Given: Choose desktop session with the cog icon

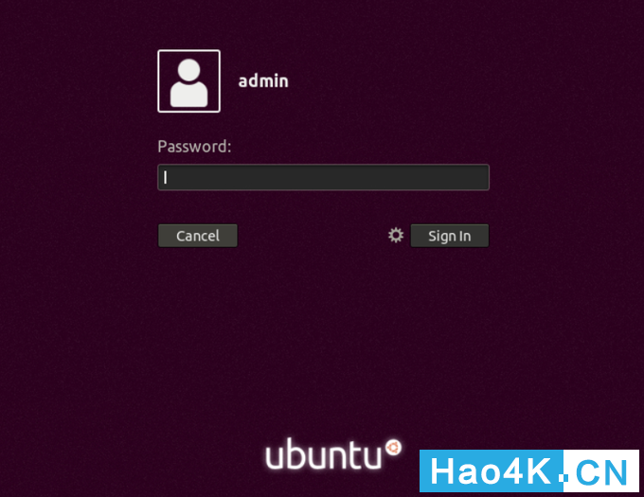Looking at the screenshot, I should 396,235.
